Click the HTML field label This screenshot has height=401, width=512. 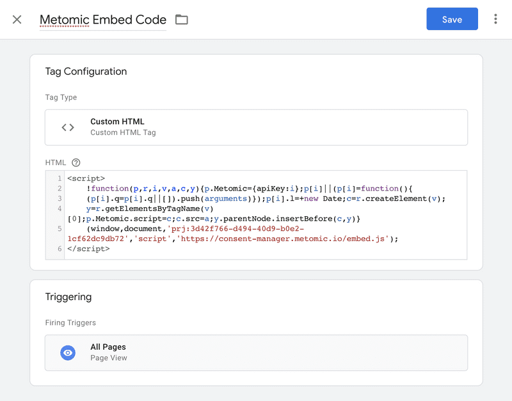pos(56,162)
